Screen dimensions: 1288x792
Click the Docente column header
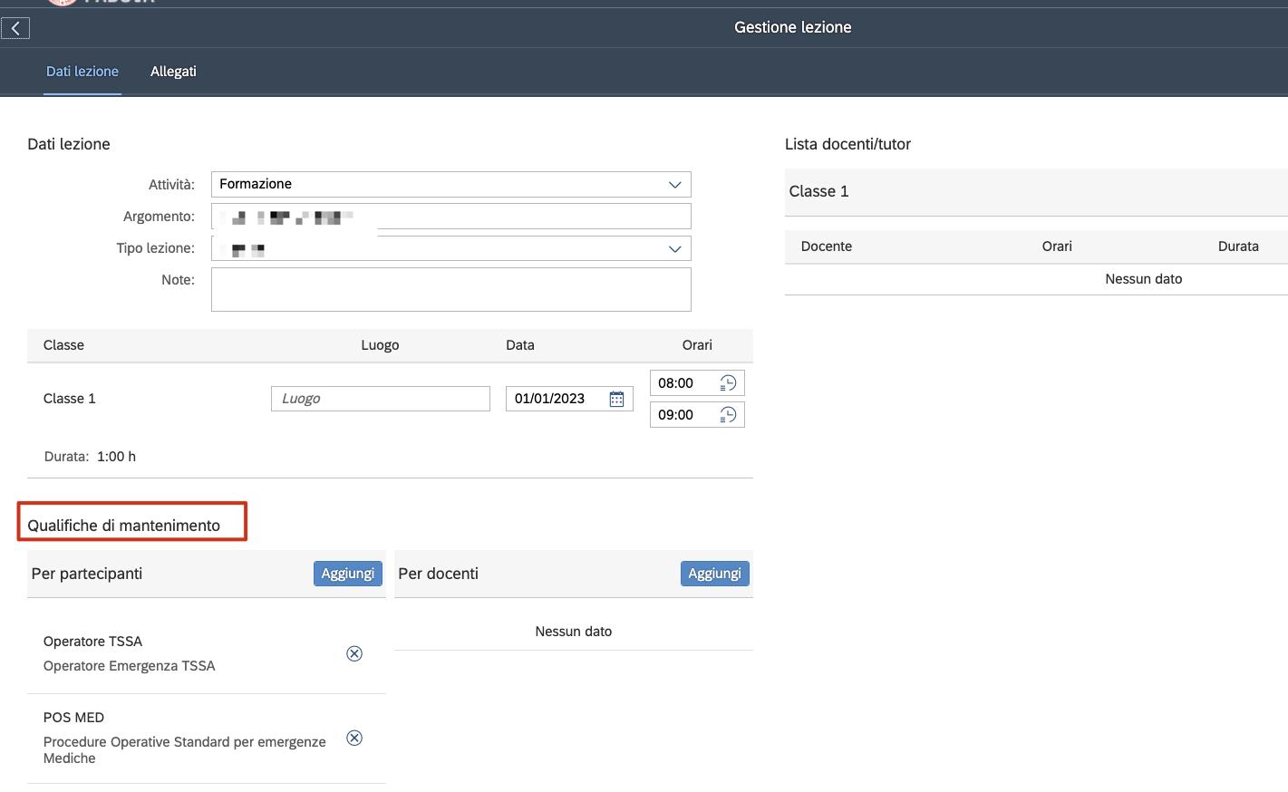tap(826, 246)
